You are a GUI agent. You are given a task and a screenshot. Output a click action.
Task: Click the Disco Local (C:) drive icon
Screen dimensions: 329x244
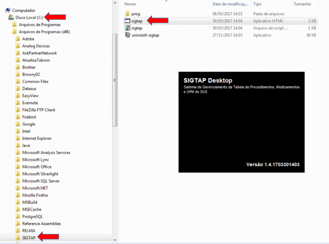coord(11,17)
